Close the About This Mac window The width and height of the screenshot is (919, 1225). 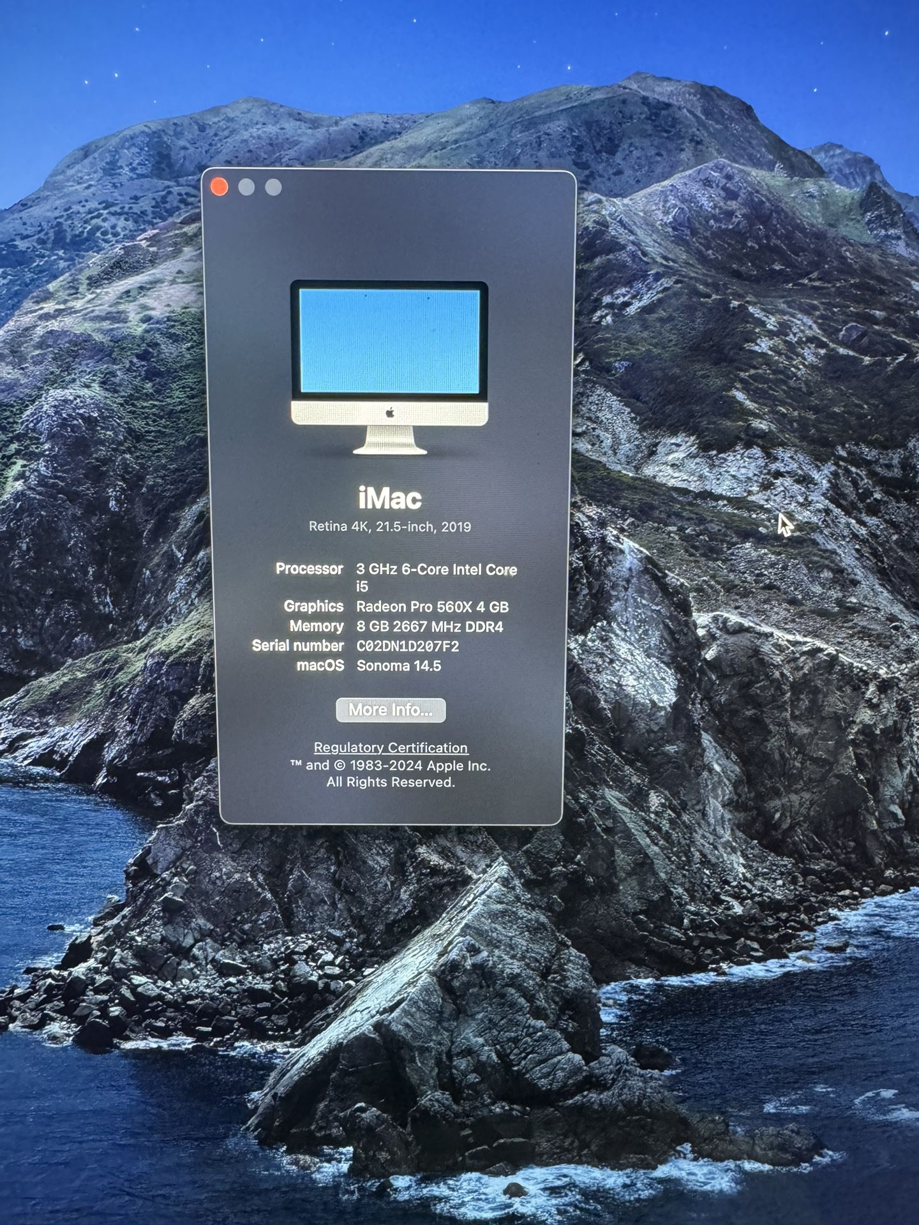(219, 186)
